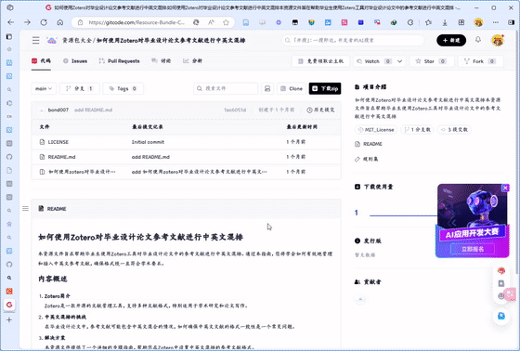Close the AI contest advertisement popup
This screenshot has height=351, width=520.
(x=505, y=188)
